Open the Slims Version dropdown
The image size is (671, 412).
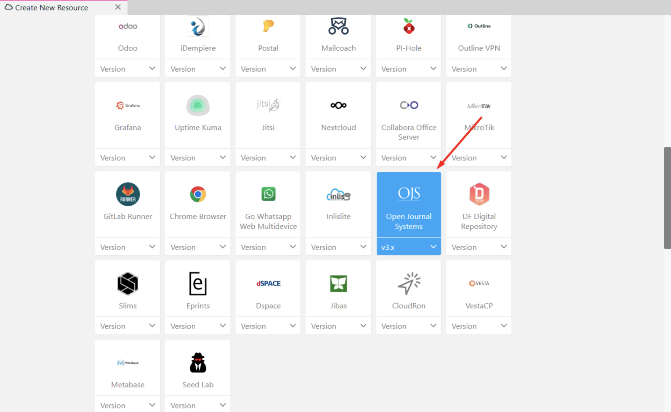coord(128,326)
